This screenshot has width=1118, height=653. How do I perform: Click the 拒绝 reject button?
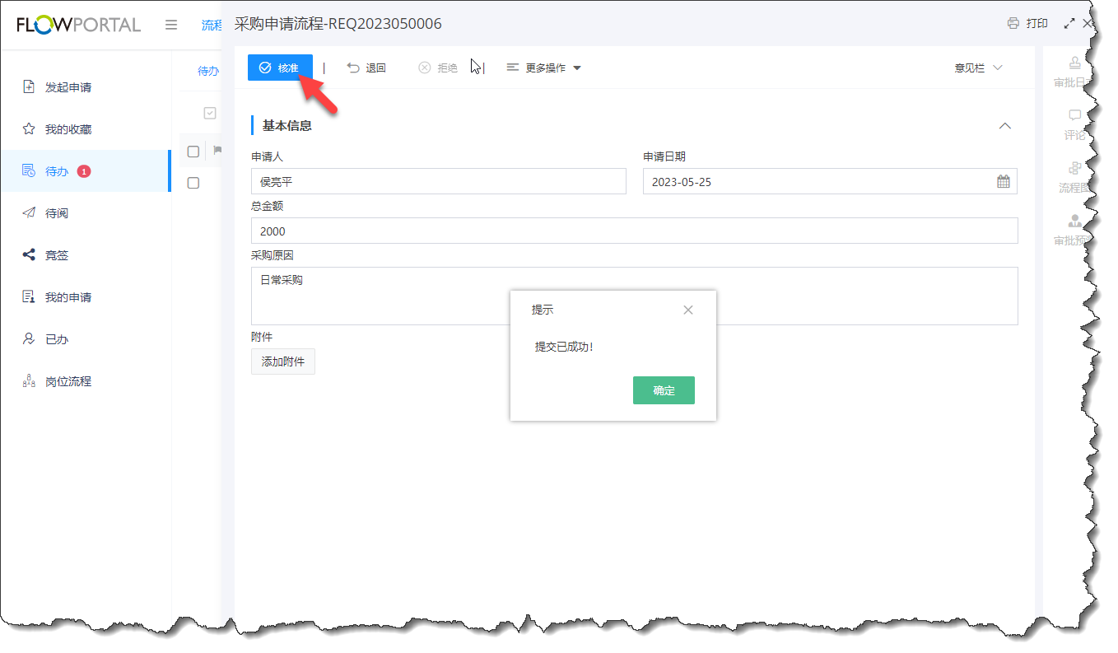click(438, 68)
